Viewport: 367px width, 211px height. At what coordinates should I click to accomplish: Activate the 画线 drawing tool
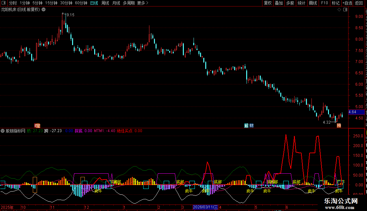tap(313, 3)
